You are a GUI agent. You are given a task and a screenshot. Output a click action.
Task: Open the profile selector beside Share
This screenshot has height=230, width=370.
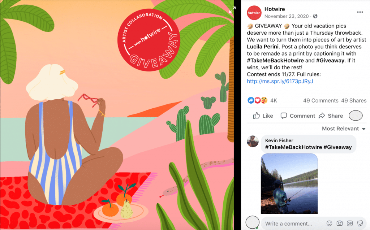(x=356, y=116)
